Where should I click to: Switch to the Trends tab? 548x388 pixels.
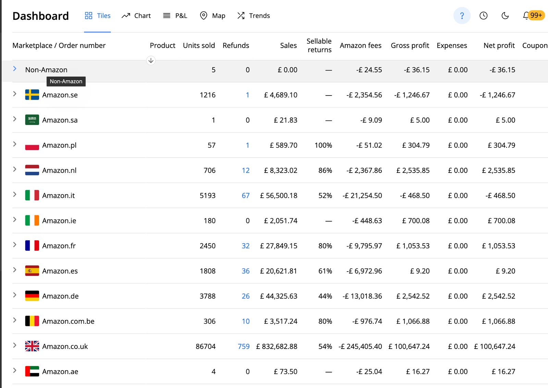pos(253,16)
